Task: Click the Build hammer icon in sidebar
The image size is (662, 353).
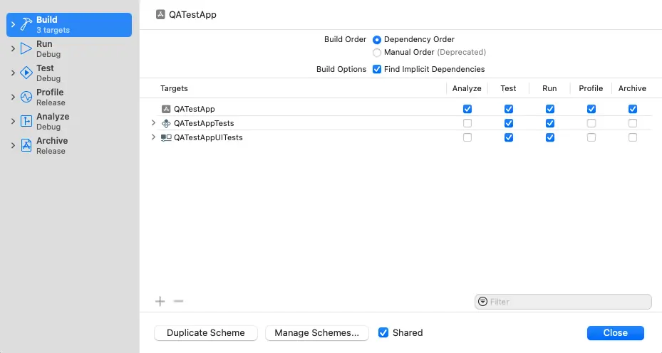Action: pyautogui.click(x=26, y=25)
